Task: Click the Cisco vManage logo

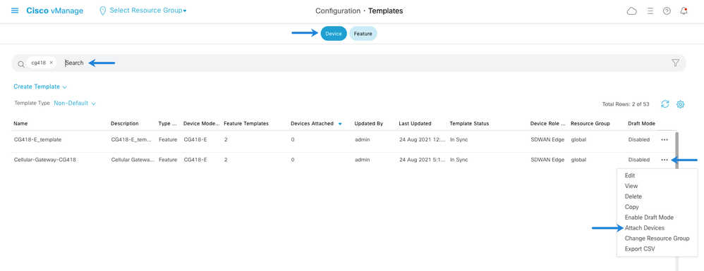Action: (x=55, y=11)
